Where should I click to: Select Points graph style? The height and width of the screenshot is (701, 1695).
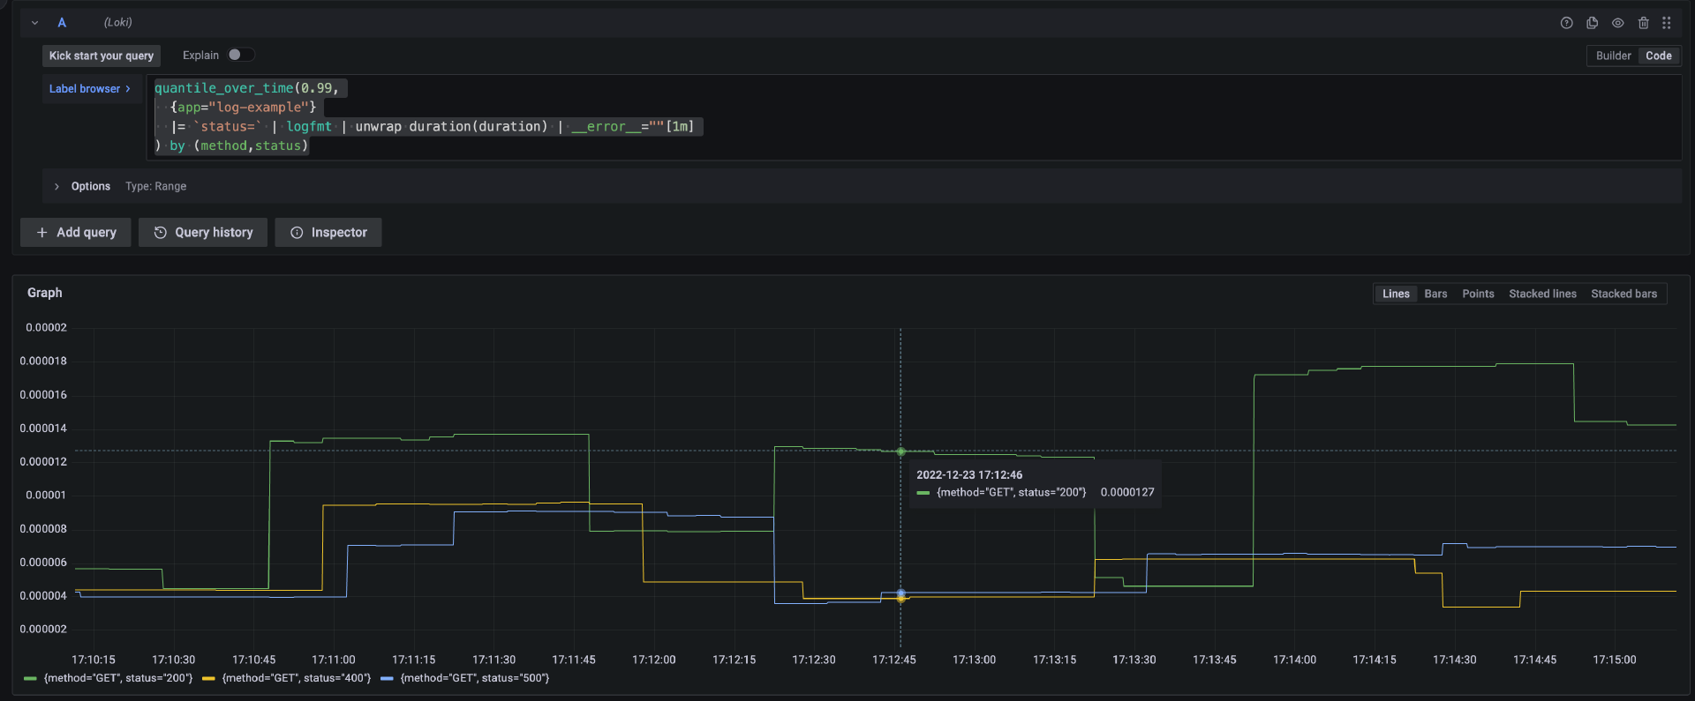pyautogui.click(x=1478, y=294)
